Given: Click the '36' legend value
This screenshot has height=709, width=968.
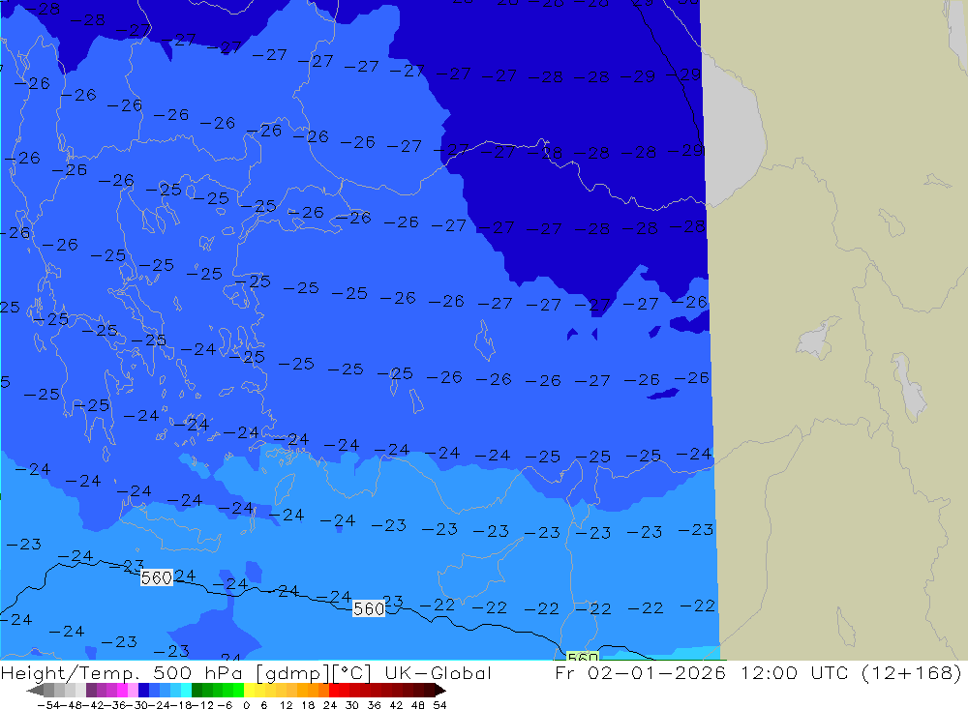Looking at the screenshot, I should click(x=374, y=705).
